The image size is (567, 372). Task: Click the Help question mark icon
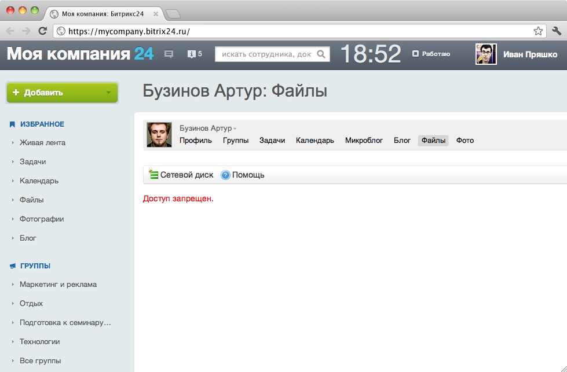point(226,175)
